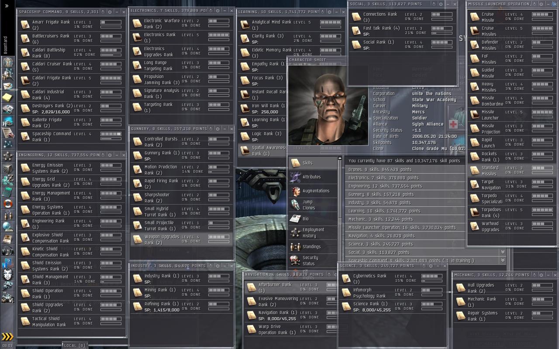Open the corporation stars icon in sidebar
This screenshot has width=559, height=349.
pyautogui.click(x=7, y=156)
